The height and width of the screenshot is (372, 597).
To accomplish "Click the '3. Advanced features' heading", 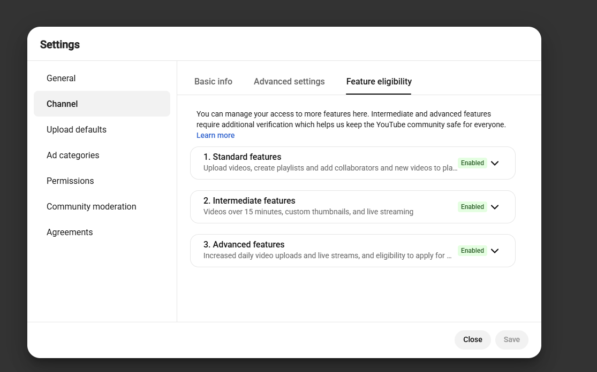I will [x=244, y=244].
